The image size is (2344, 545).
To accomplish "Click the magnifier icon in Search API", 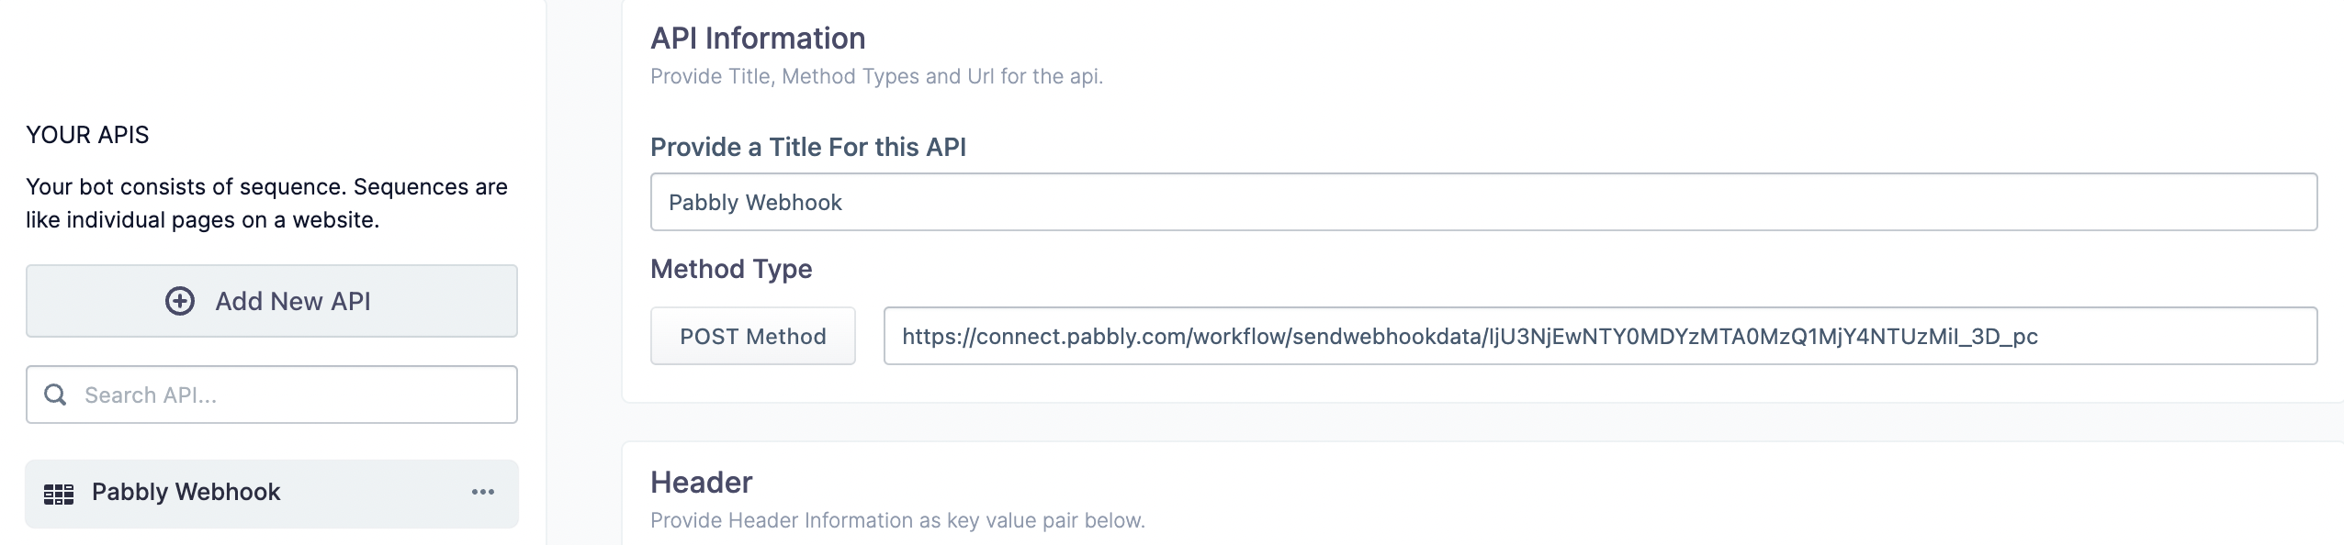I will (56, 395).
